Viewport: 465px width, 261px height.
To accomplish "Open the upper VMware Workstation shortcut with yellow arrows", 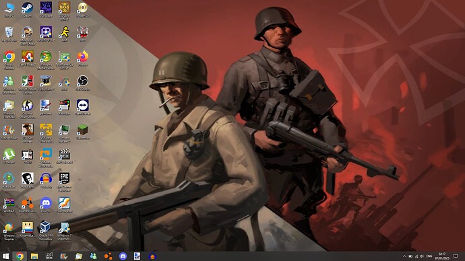I will 46,133.
